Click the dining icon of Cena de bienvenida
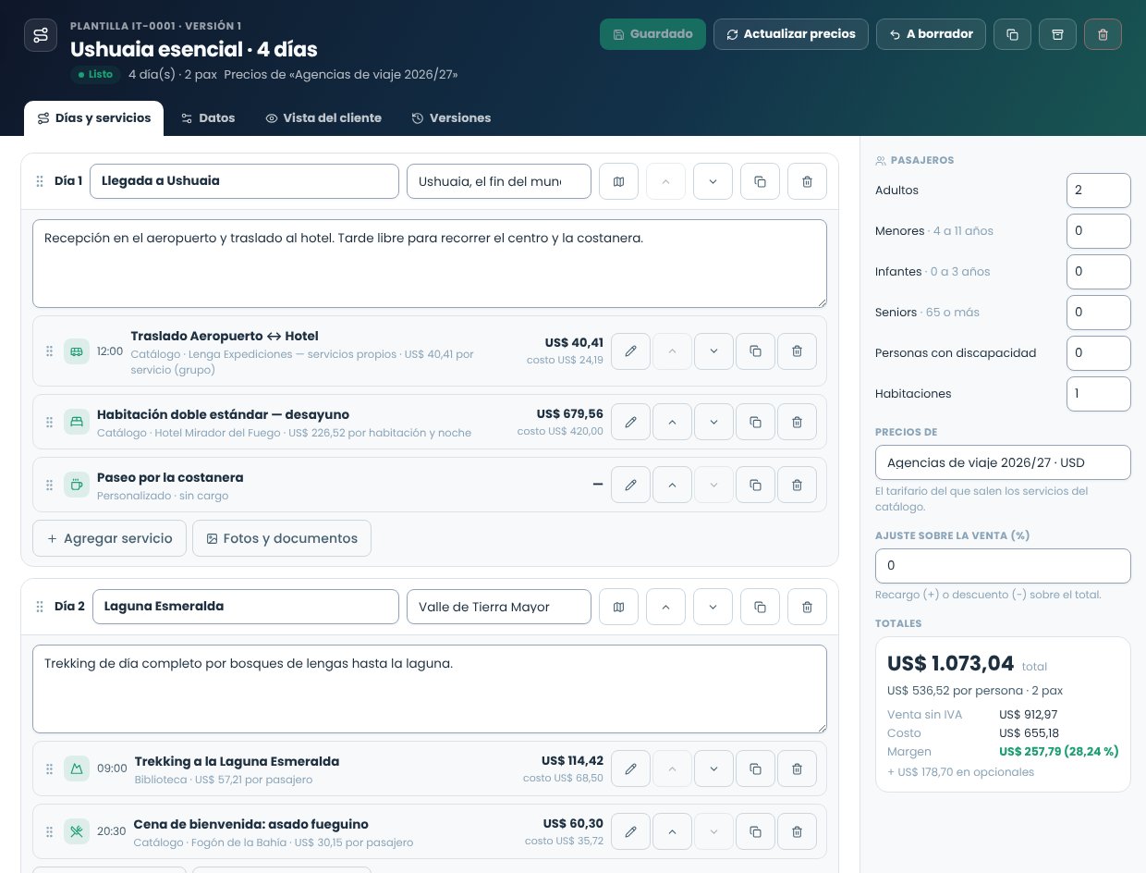 pos(77,831)
